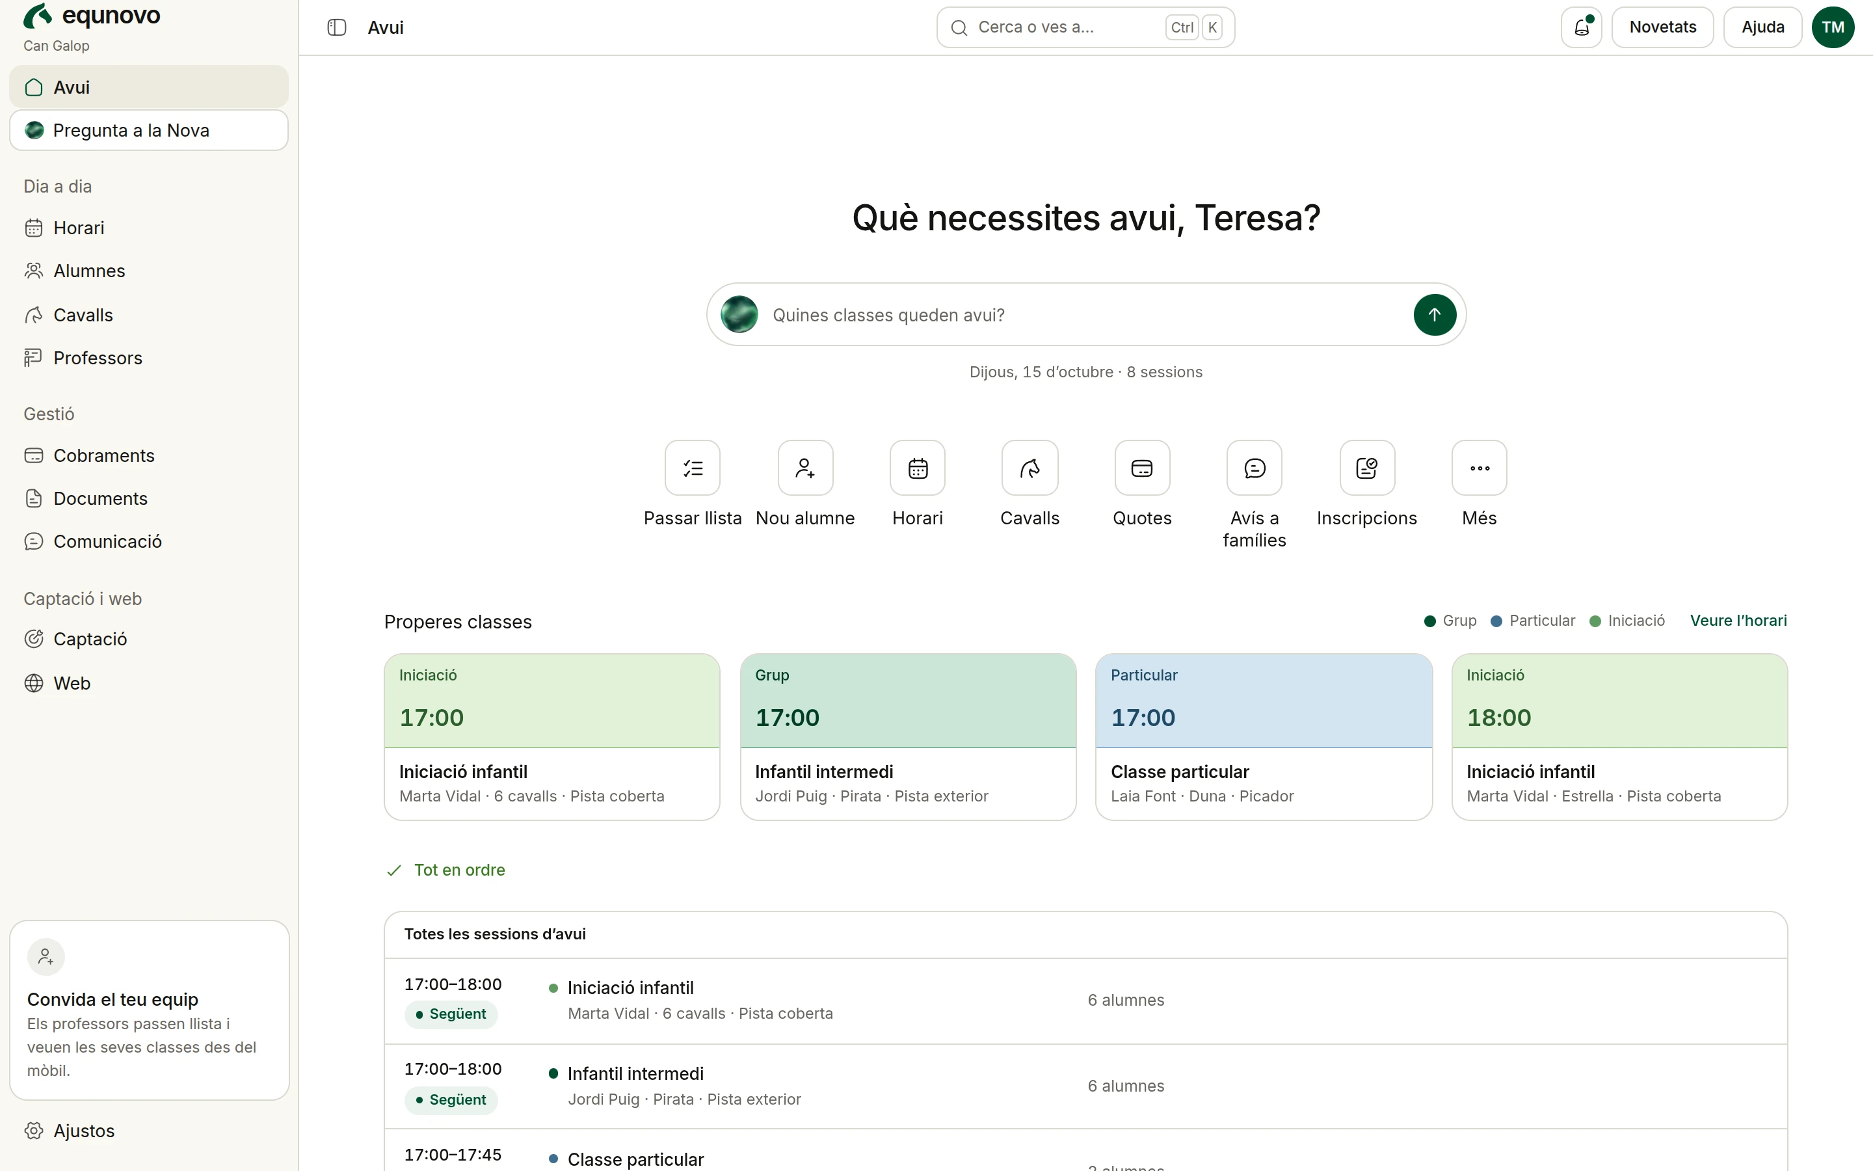Click the Marta Vidal 6 cavalls session row subtitle
Screen dimensions: 1873x1171
click(x=700, y=1014)
